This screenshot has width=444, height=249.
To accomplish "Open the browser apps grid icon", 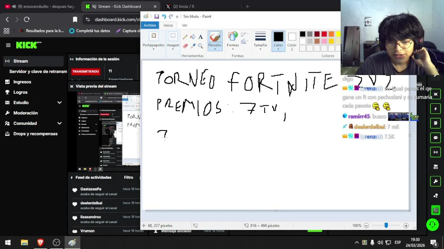I will [x=6, y=31].
